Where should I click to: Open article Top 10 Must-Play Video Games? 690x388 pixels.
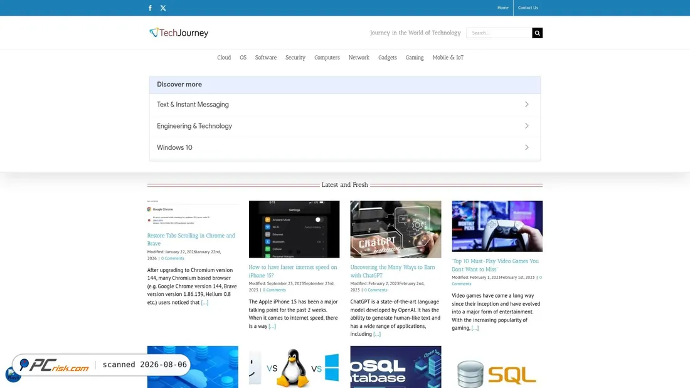click(495, 265)
